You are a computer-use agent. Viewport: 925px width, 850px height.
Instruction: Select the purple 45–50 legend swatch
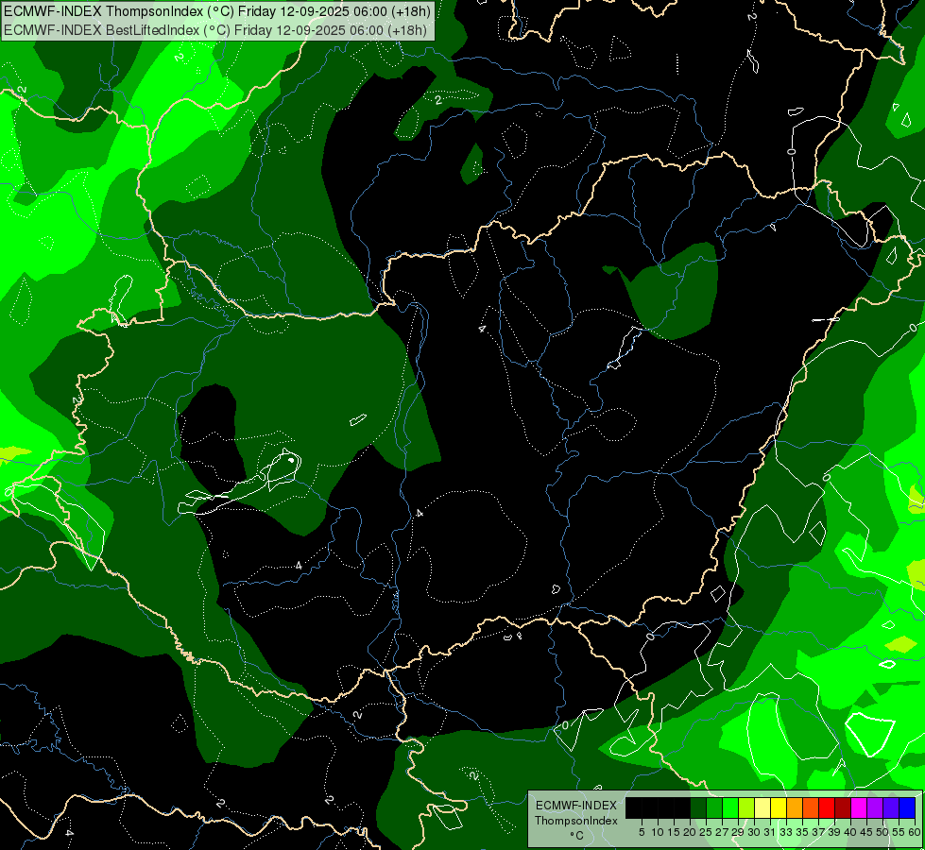(x=876, y=807)
